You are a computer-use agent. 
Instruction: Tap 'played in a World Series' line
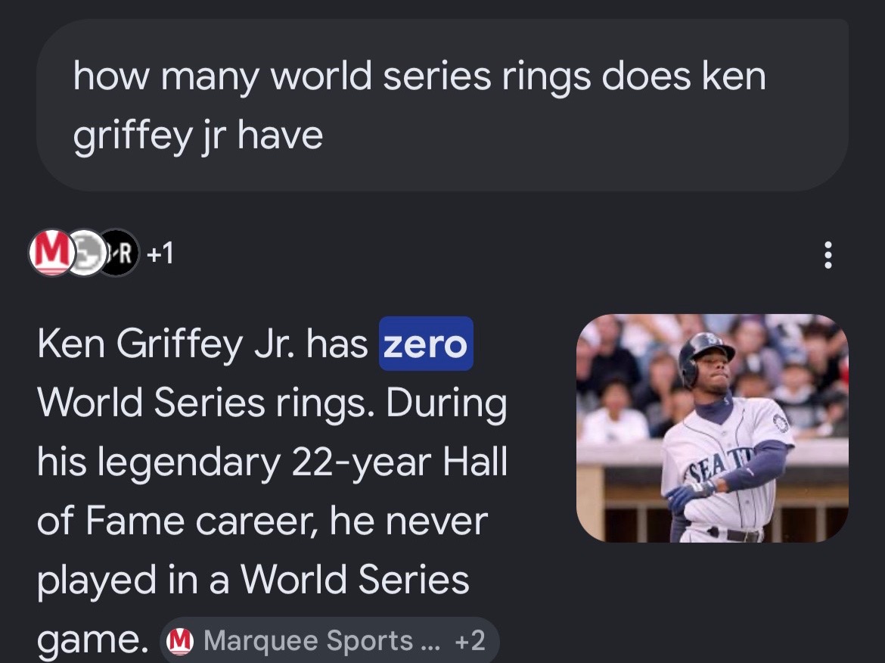tap(253, 580)
